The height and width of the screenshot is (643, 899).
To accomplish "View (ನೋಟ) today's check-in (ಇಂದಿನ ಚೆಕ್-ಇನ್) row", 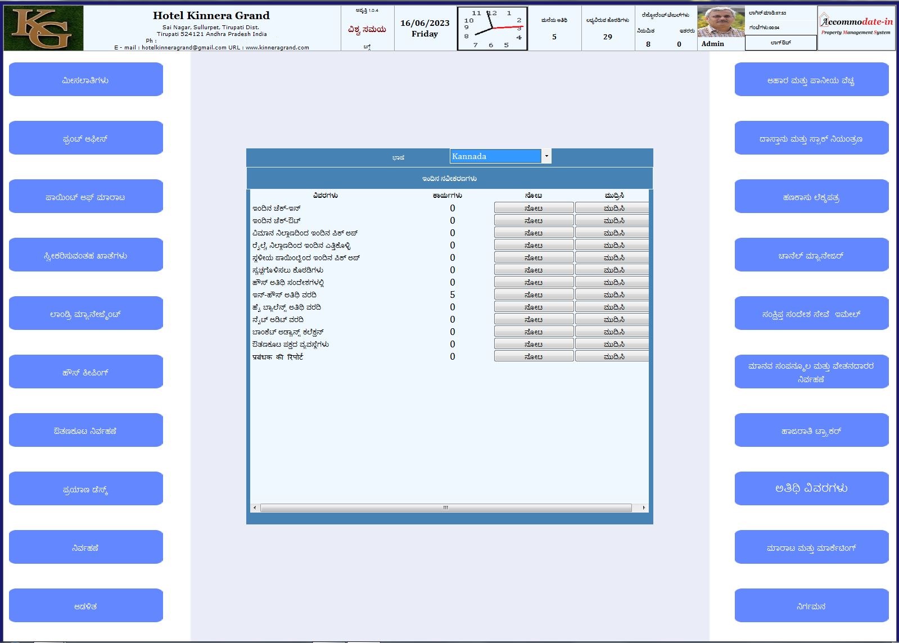I will point(534,208).
